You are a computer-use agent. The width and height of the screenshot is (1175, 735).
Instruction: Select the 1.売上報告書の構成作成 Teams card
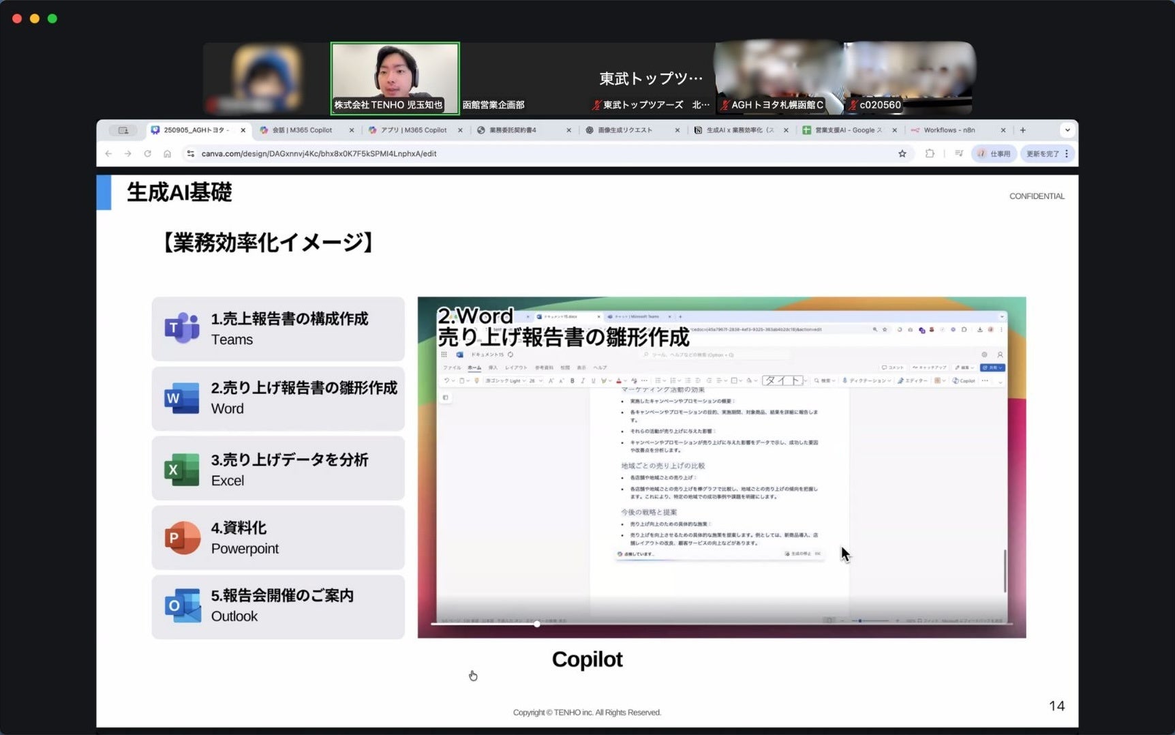[278, 329]
